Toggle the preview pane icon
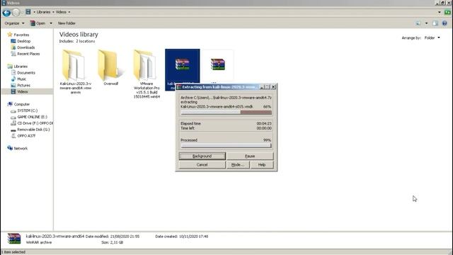The image size is (453, 255). pos(435,23)
